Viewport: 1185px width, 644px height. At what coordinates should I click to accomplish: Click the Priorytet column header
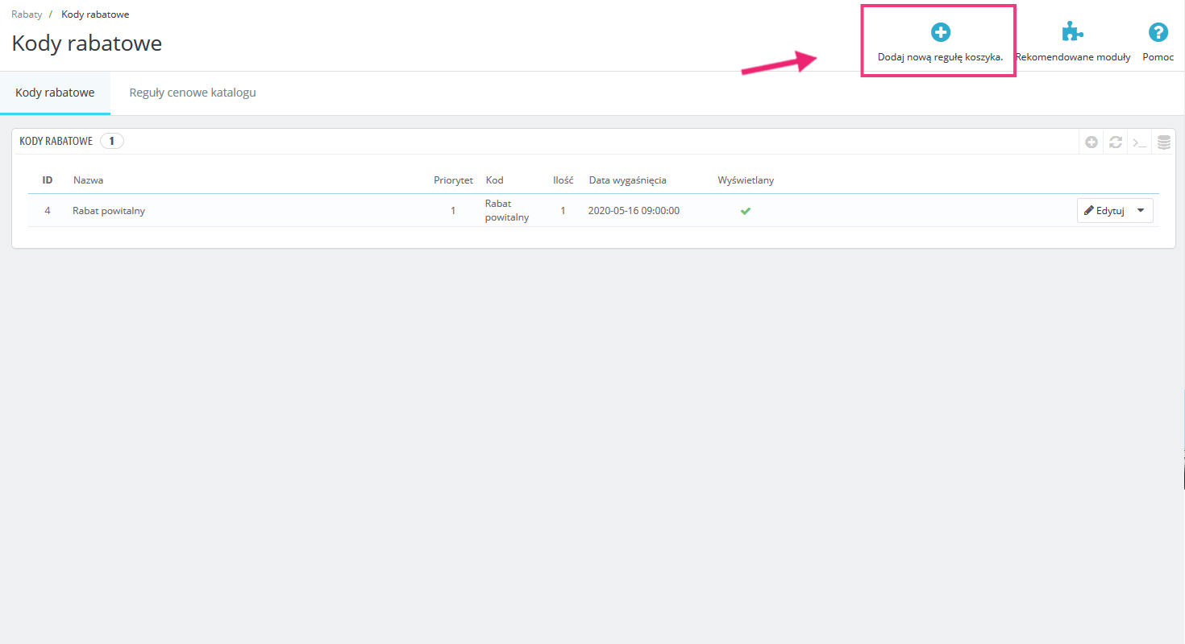coord(453,180)
